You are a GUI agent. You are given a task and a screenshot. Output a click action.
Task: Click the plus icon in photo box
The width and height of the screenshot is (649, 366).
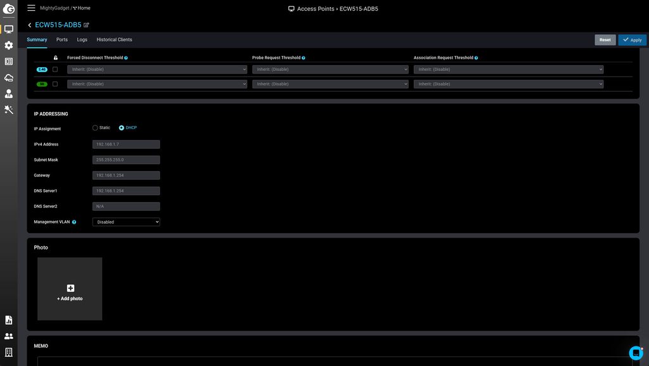coord(70,288)
